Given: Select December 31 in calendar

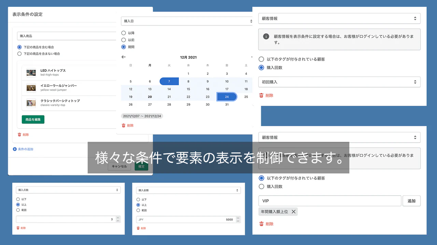Looking at the screenshot, I should [x=227, y=104].
